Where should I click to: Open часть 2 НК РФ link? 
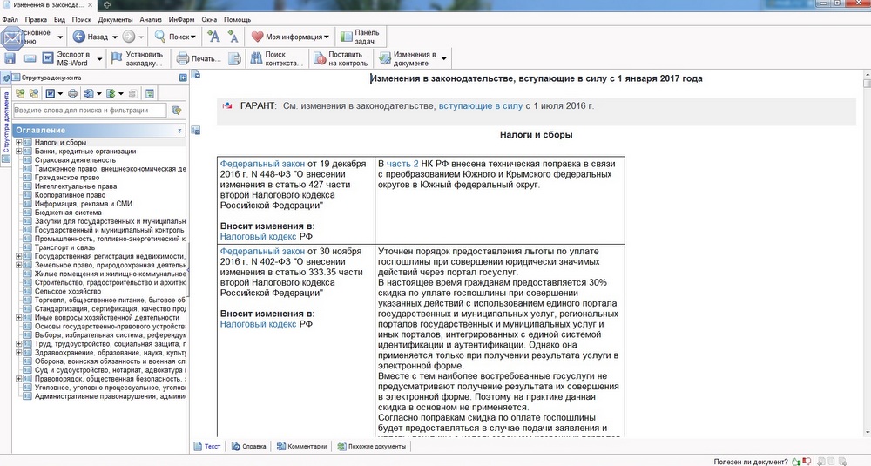(402, 164)
